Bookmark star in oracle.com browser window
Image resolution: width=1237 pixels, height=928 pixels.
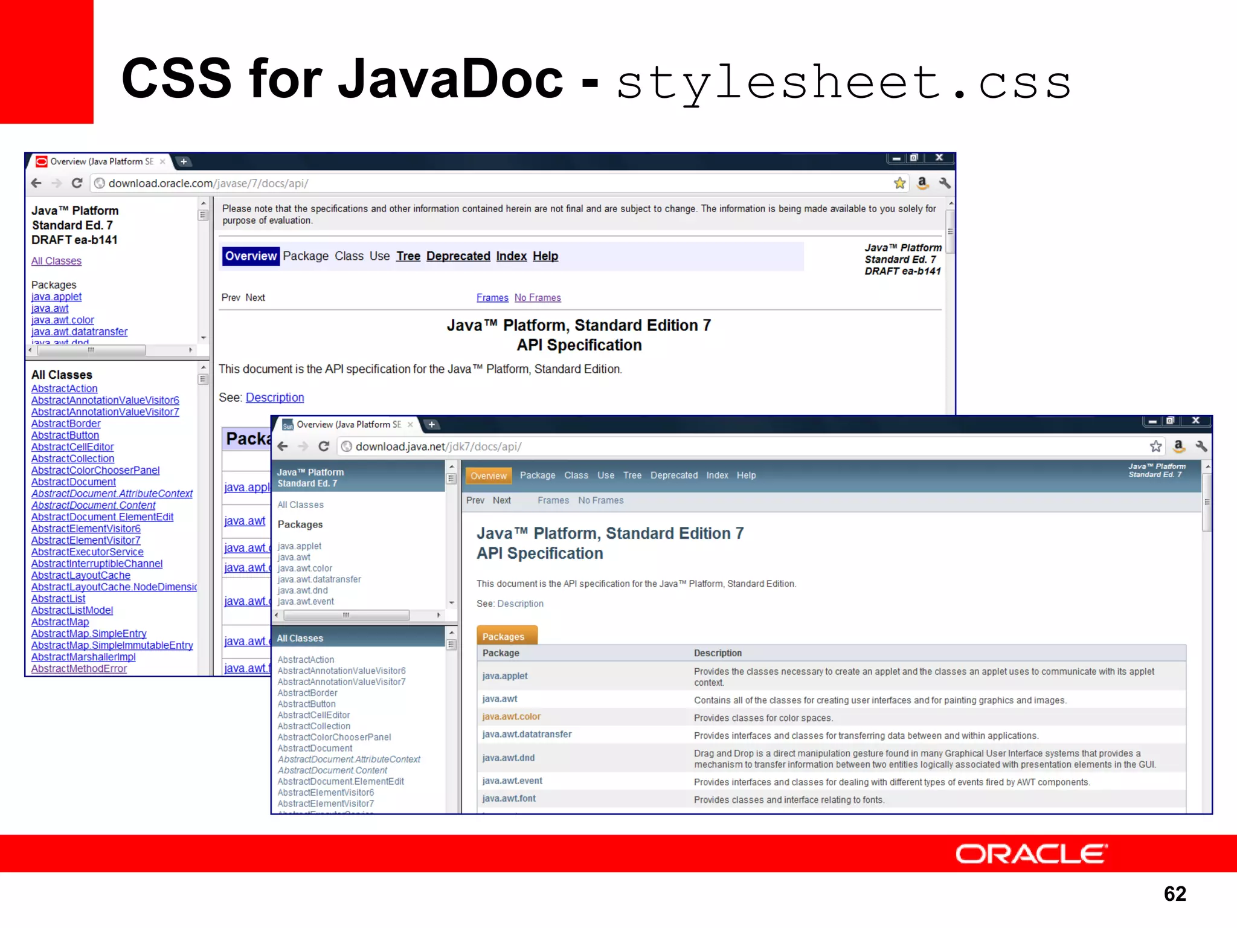(899, 183)
